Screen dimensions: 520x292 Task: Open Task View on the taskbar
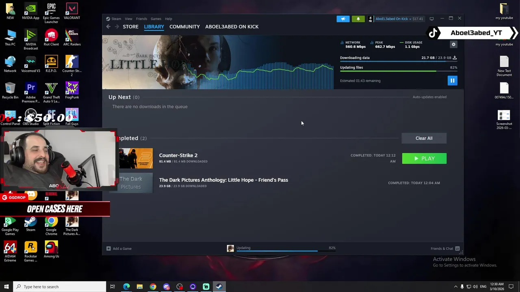tap(113, 287)
